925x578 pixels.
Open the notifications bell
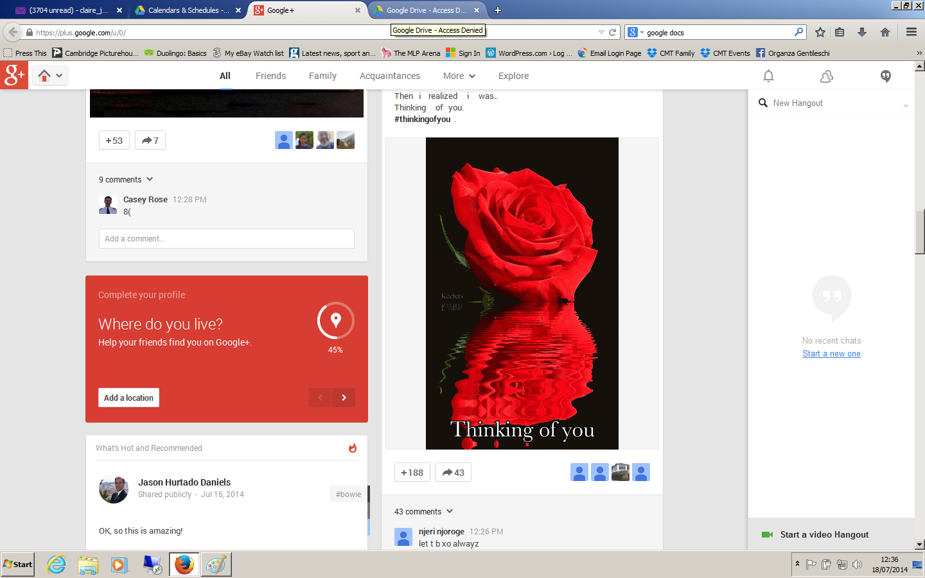click(768, 76)
